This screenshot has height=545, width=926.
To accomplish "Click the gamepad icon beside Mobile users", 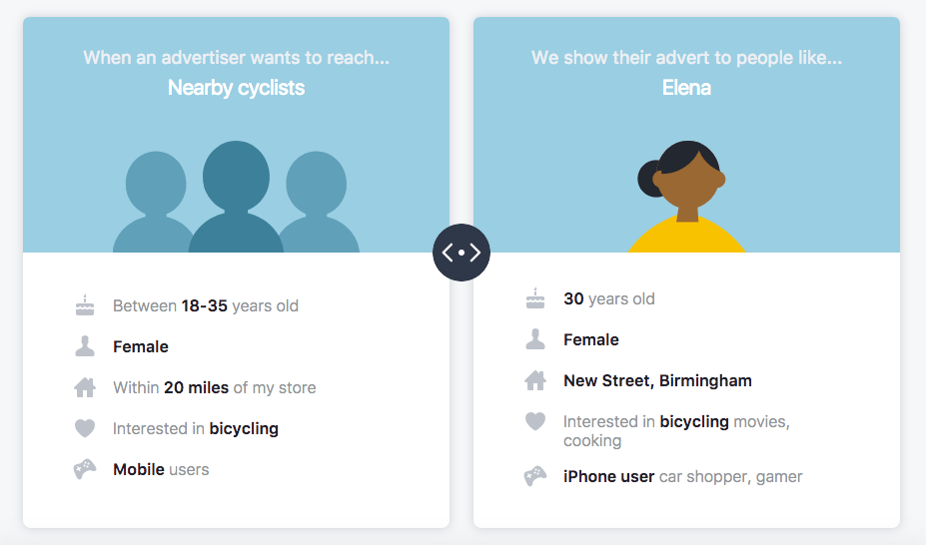I will (x=85, y=469).
